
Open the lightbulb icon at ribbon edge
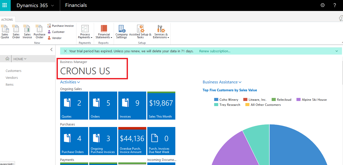341,18
